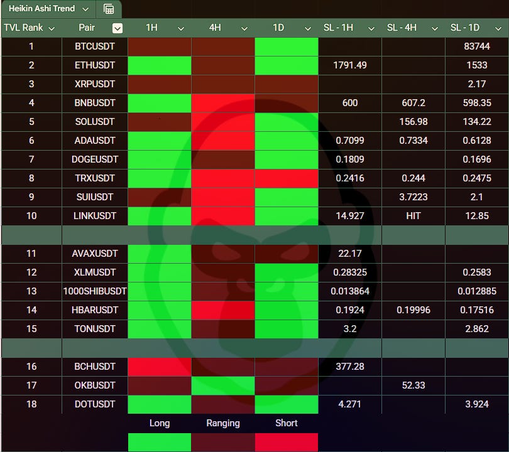Screen dimensions: 509x452
Task: Select the DOTUSDT pair cell
Action: point(95,404)
